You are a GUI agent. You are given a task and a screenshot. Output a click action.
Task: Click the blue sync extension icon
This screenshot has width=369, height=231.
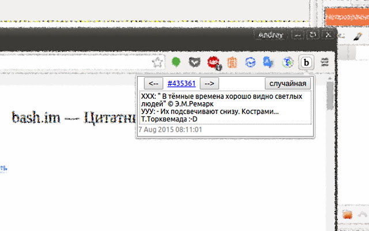(x=250, y=62)
